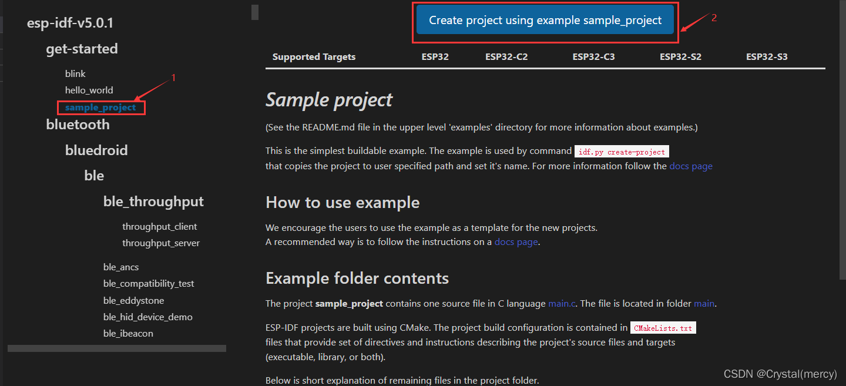Click the vertical scrollbar thumb beside the tree
846x386 pixels.
255,12
